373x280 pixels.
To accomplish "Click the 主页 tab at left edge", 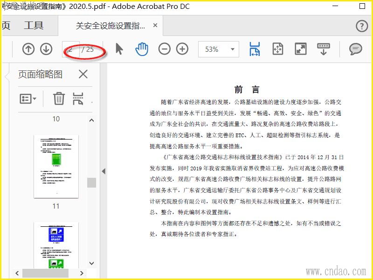I will coord(6,26).
